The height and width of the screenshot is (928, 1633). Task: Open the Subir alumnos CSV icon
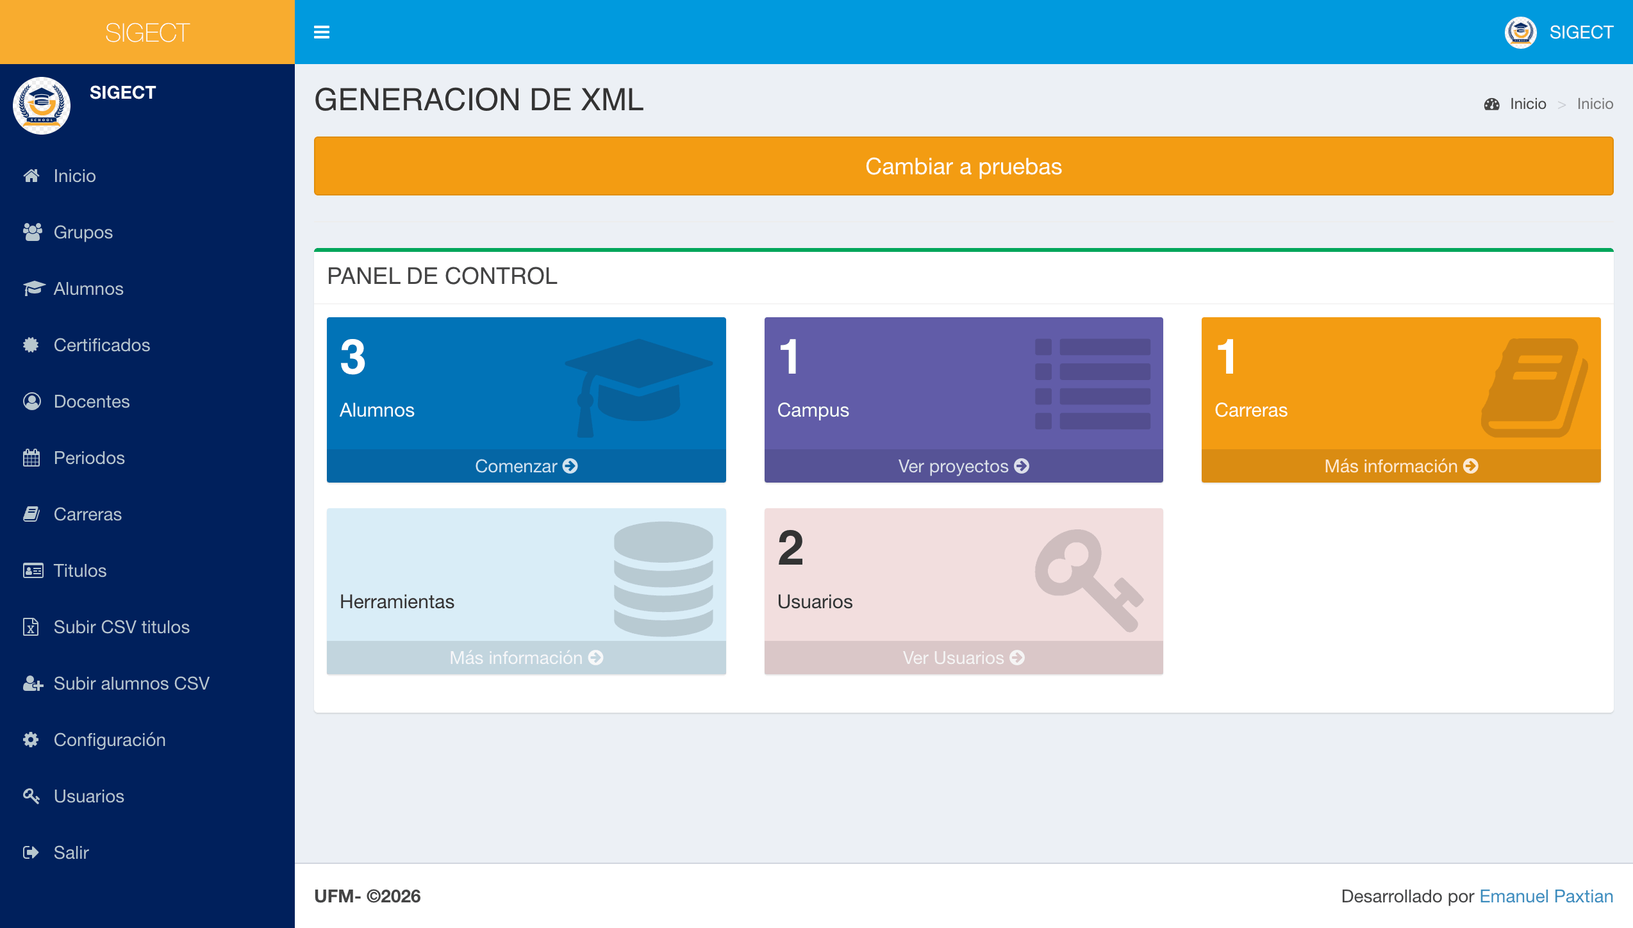point(31,683)
